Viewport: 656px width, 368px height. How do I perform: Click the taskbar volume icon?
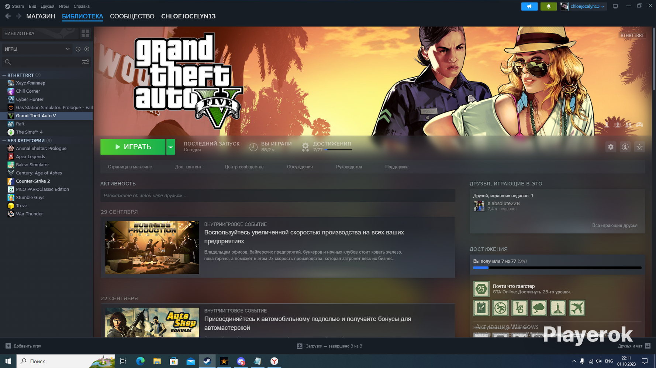598,361
